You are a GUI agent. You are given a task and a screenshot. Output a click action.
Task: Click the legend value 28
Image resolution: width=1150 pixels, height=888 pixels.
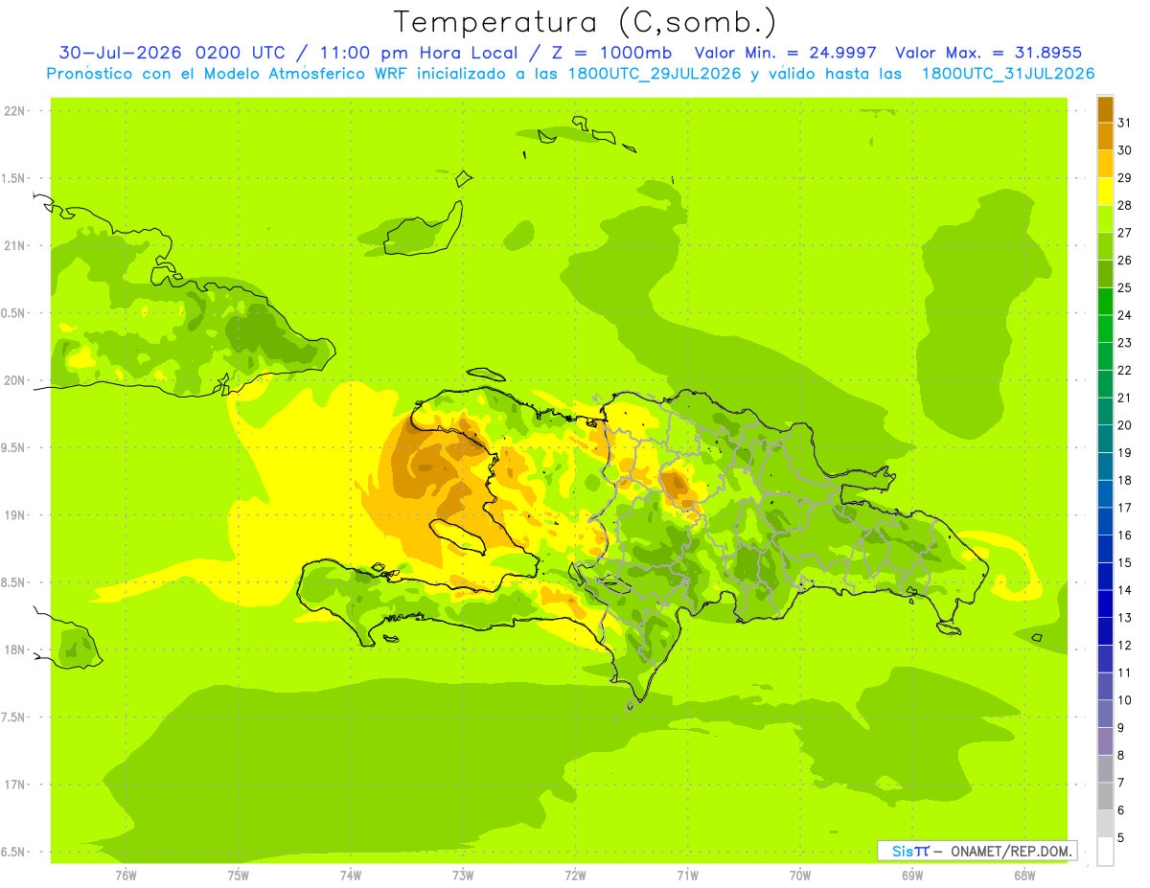point(1125,205)
